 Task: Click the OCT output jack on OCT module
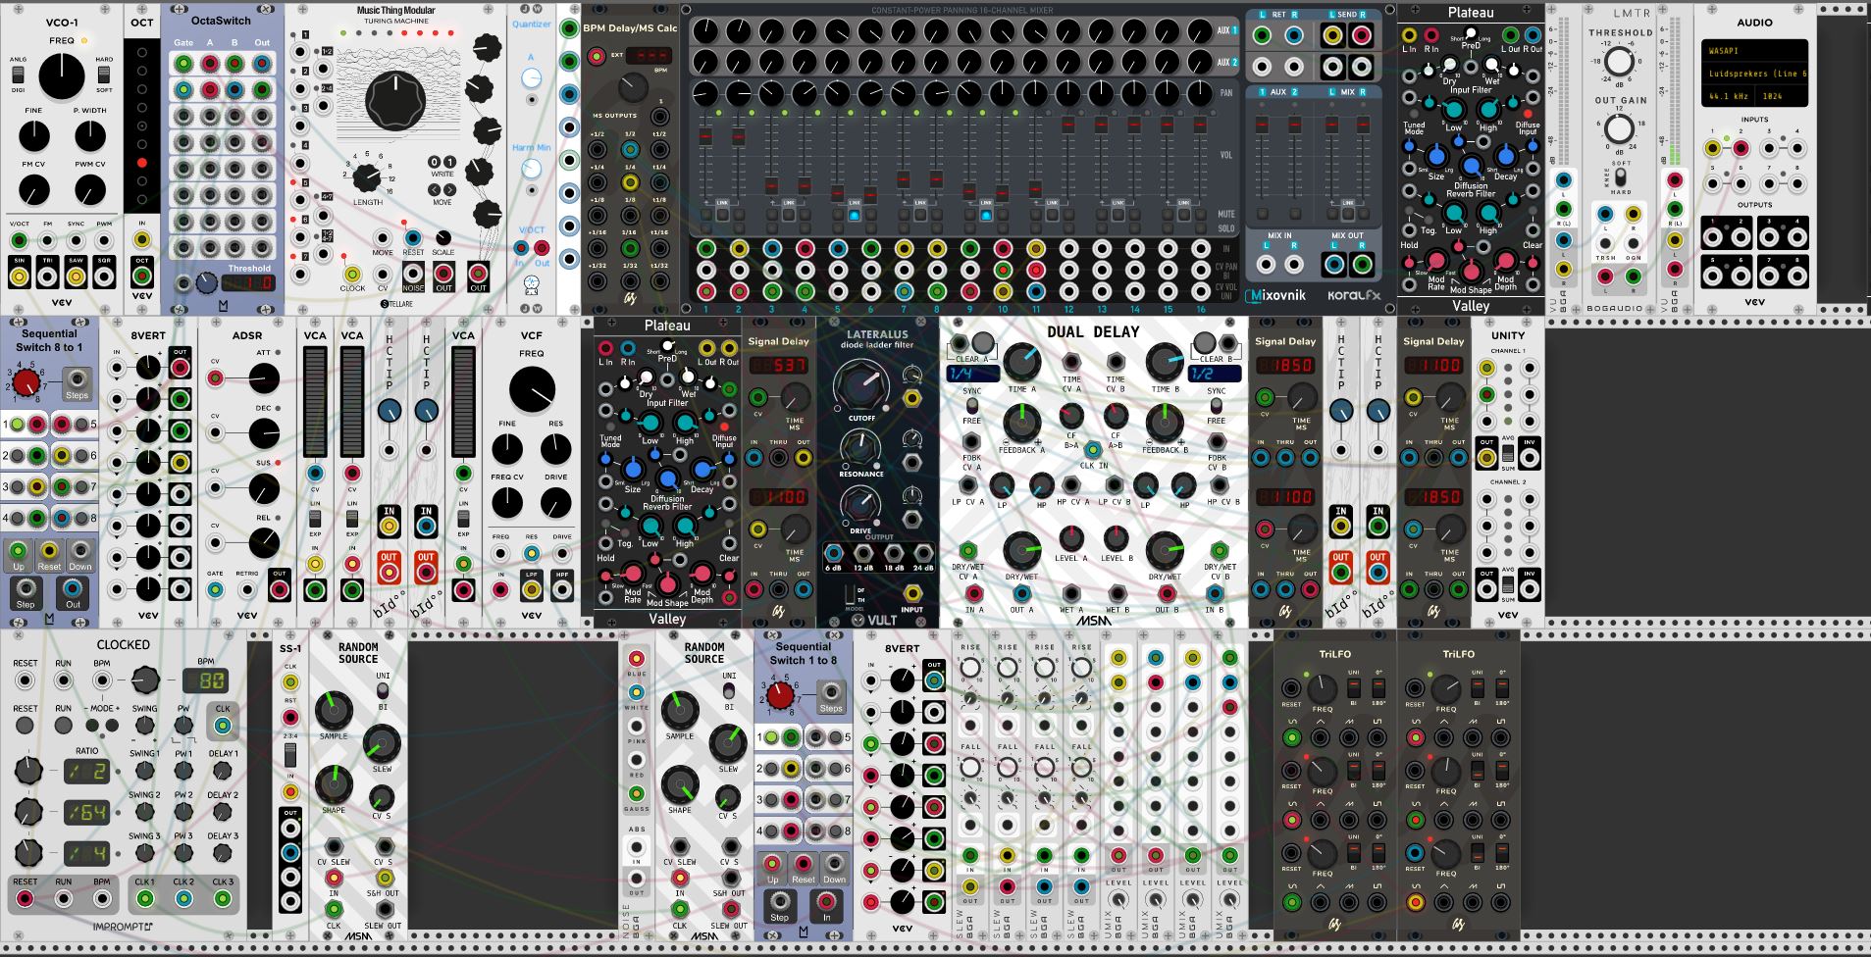(142, 275)
